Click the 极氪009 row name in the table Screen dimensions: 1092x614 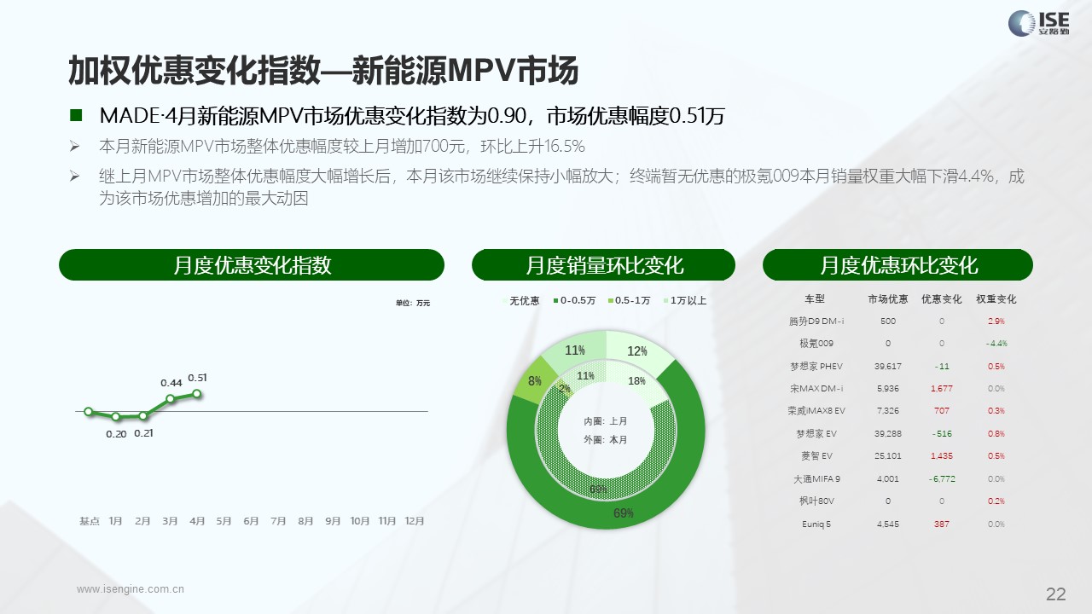816,344
